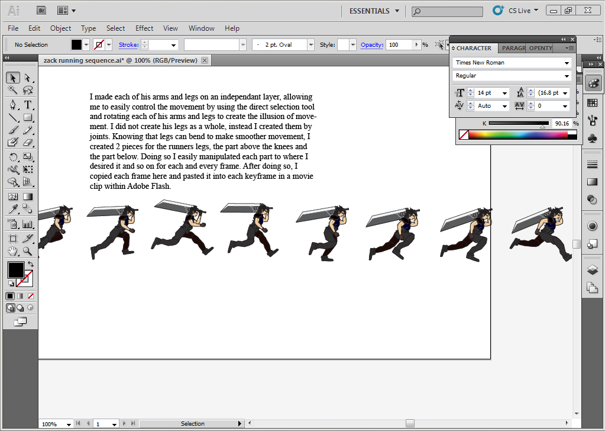Viewport: 605px width, 431px height.
Task: Select the Hand tool
Action: (13, 252)
